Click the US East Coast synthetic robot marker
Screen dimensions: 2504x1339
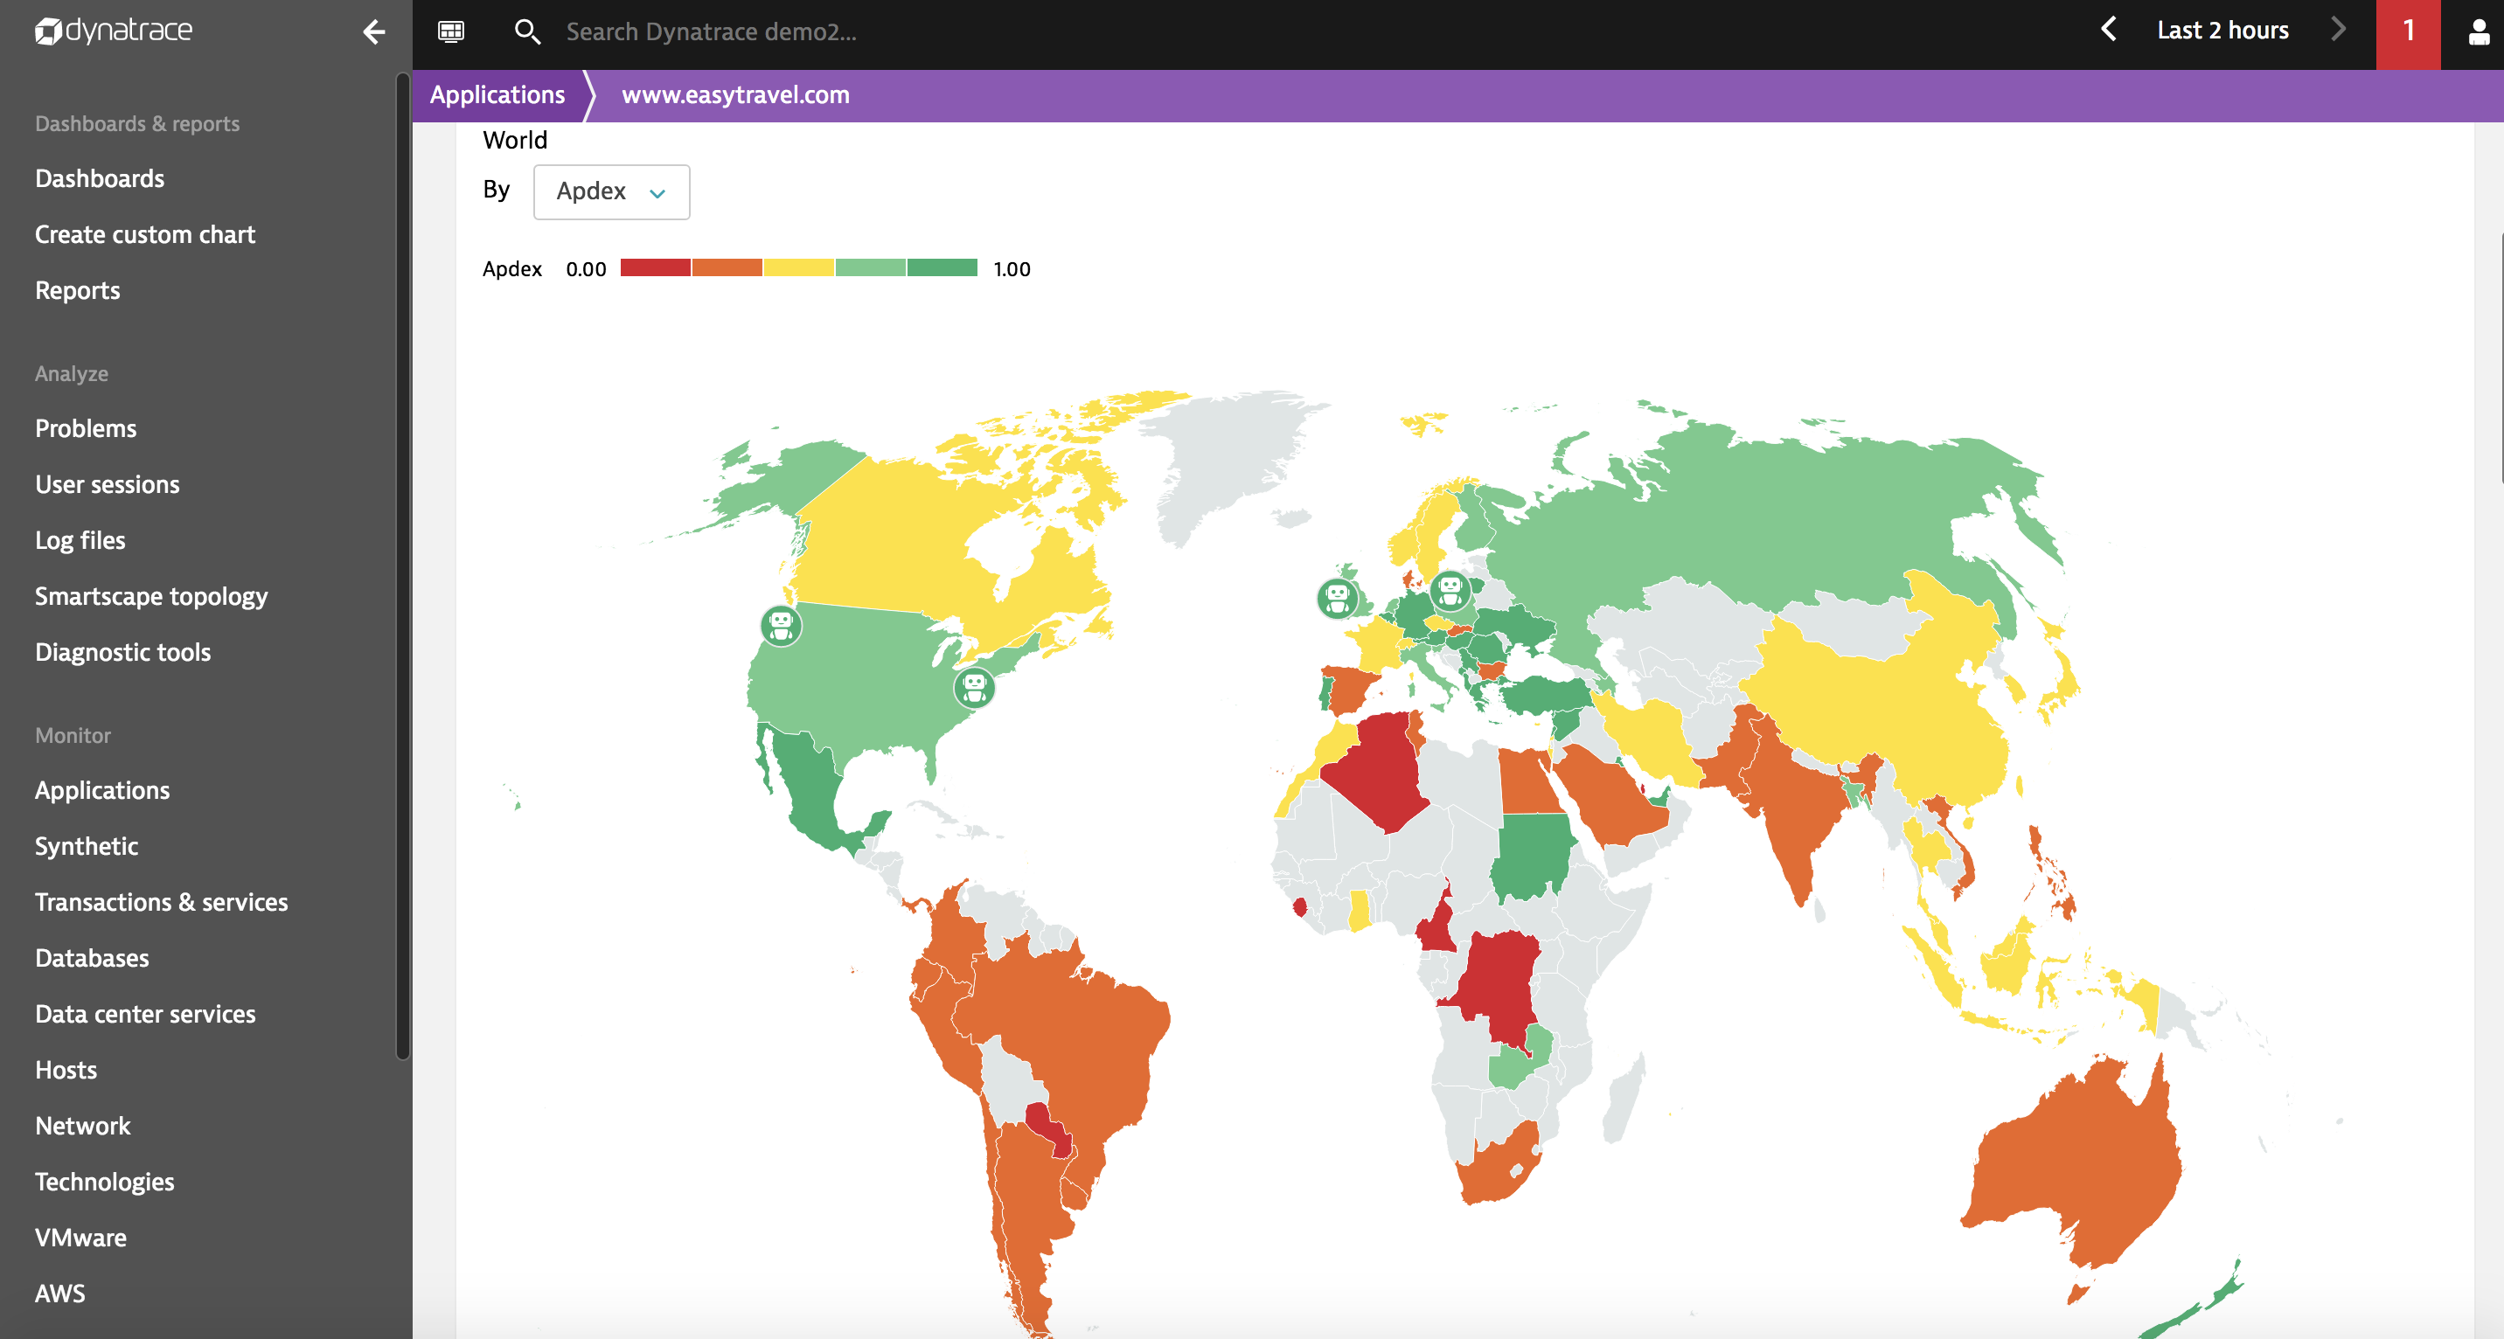click(974, 687)
